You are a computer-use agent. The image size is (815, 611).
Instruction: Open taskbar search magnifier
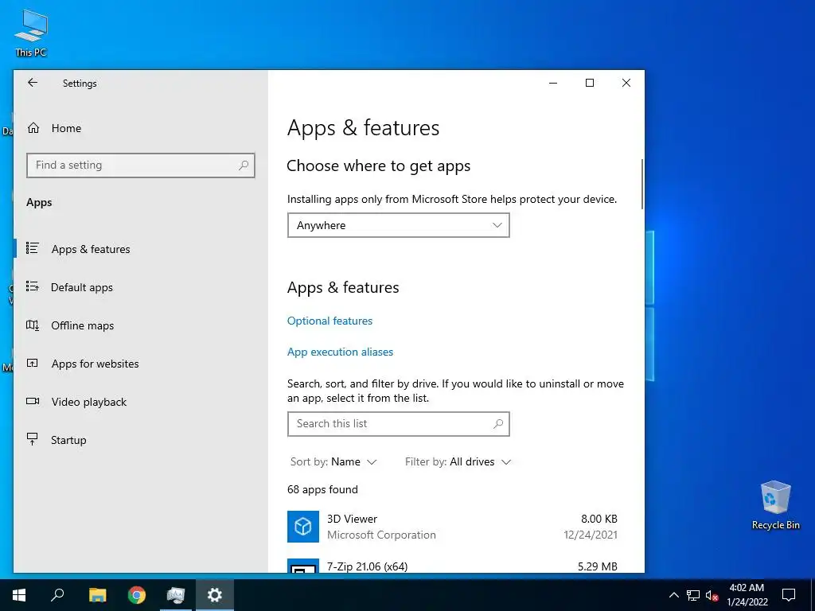[57, 595]
